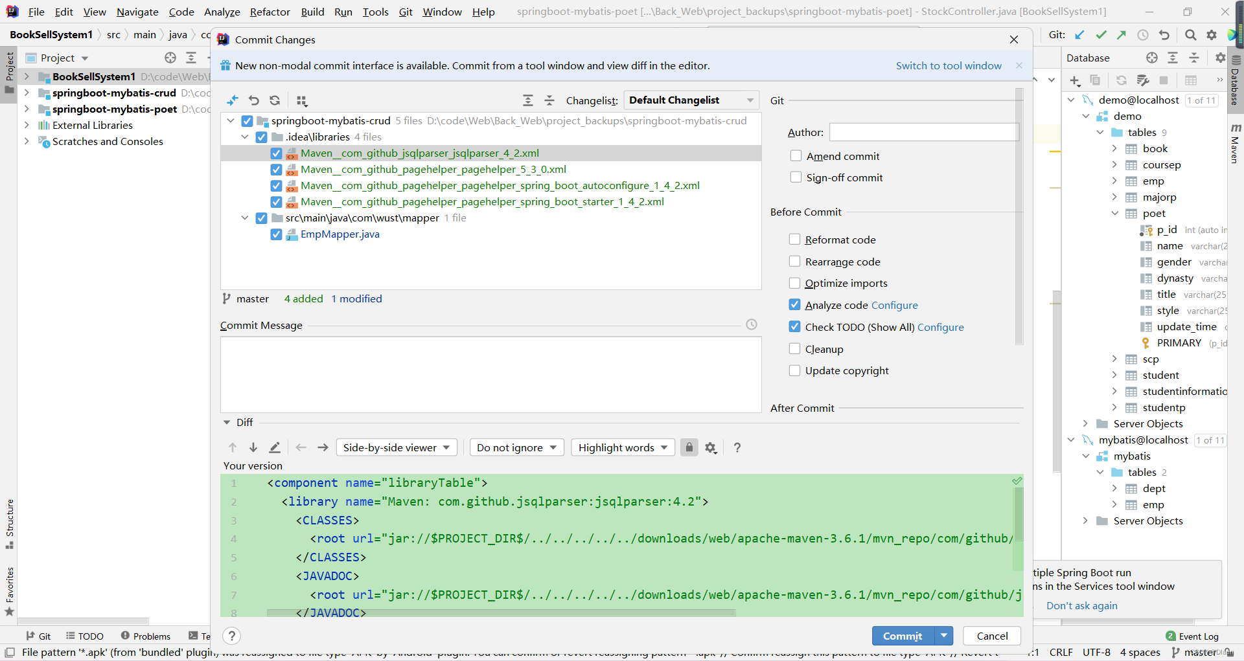1244x661 pixels.
Task: Click Search Everywhere magnifier icon
Action: (x=1191, y=35)
